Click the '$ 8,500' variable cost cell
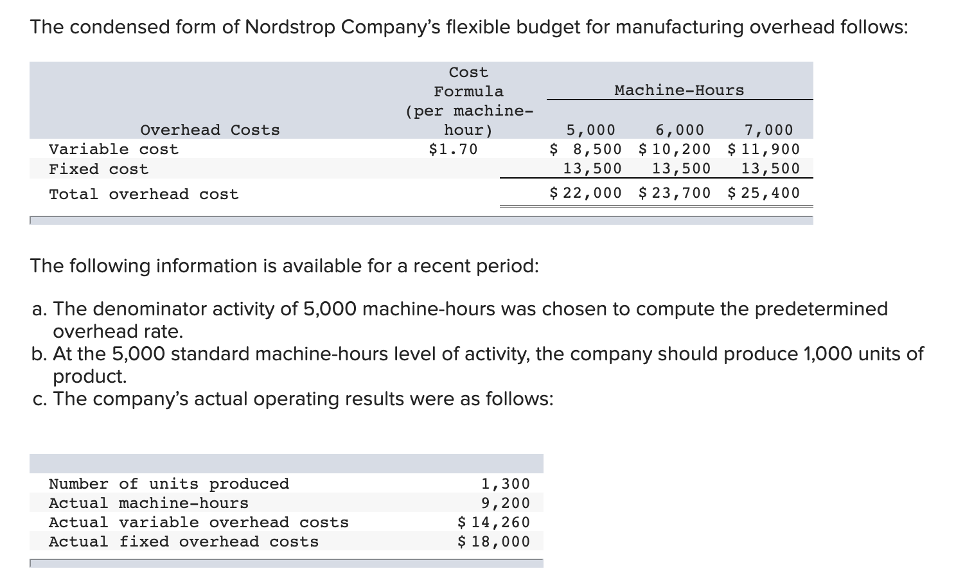The height and width of the screenshot is (569, 956). coord(586,149)
